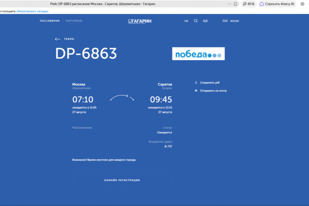Select the flight number DP-6863 heading
This screenshot has width=309, height=206.
click(86, 53)
